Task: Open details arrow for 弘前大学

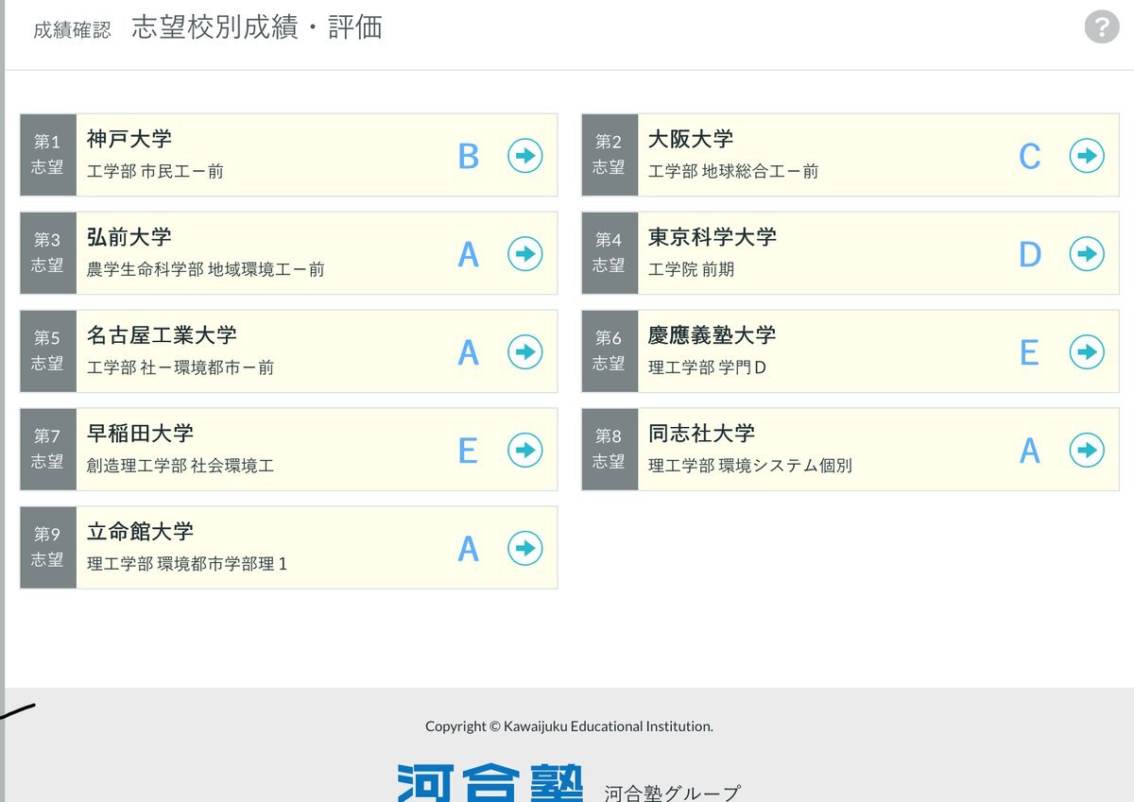Action: pos(525,254)
